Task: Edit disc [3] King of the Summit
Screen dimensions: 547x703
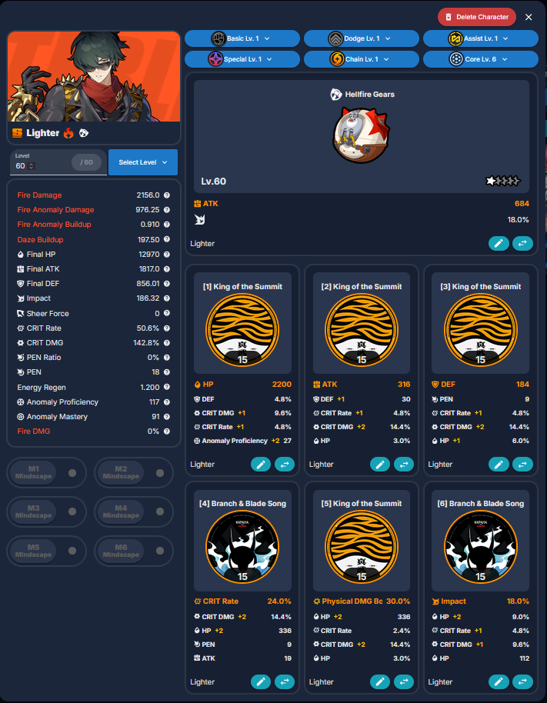Action: pos(499,465)
